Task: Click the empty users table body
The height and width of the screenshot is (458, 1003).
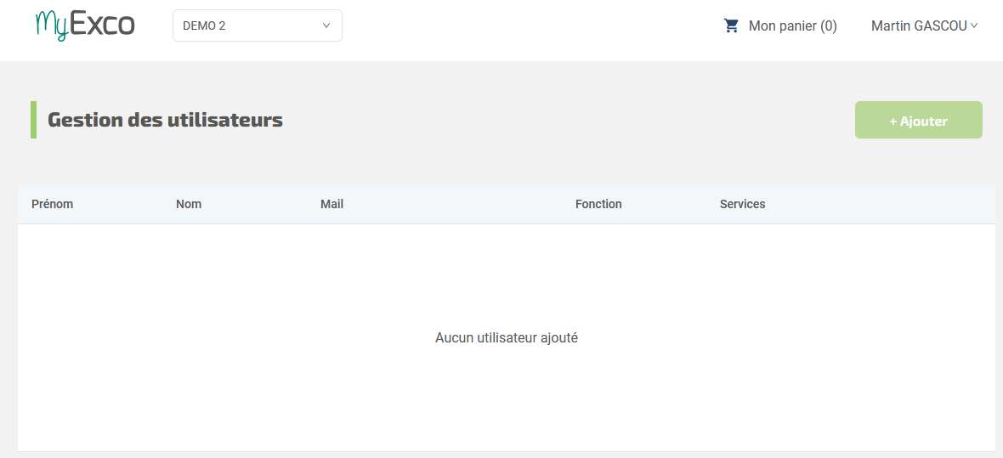Action: tap(507, 337)
